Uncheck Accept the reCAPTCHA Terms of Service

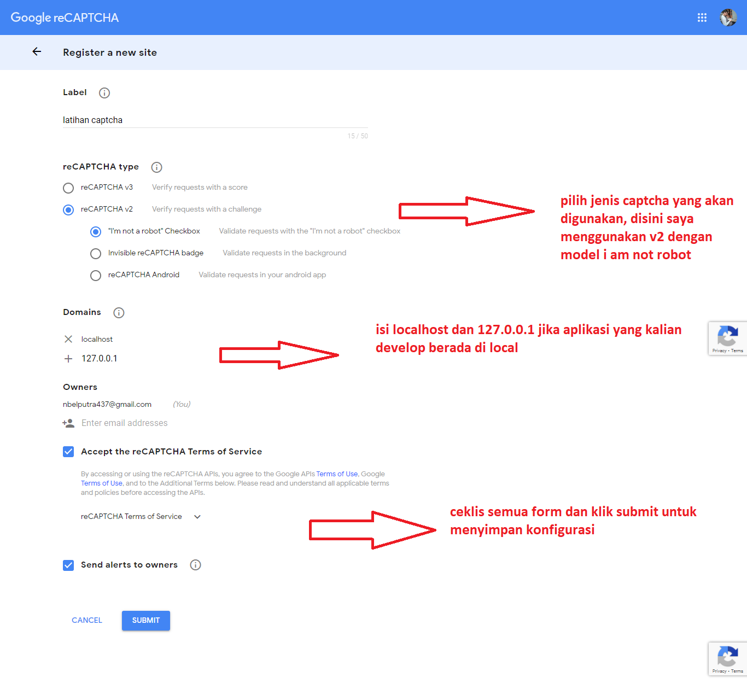[68, 451]
